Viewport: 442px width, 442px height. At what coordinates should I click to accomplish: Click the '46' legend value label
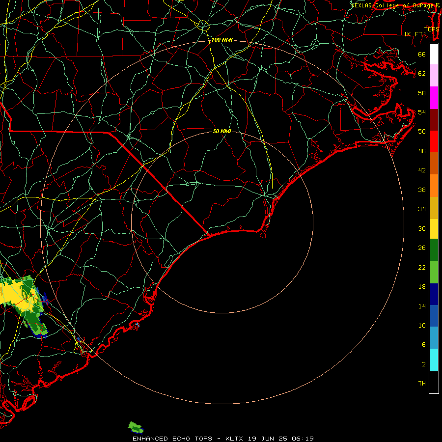[422, 151]
